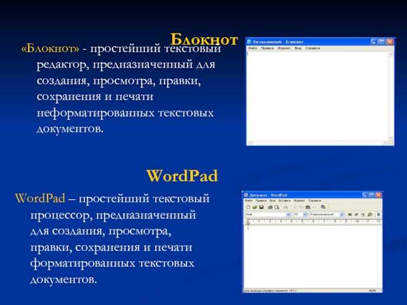Open Формат menu in WordPad window
This screenshot has width=407, height=305.
coord(300,201)
